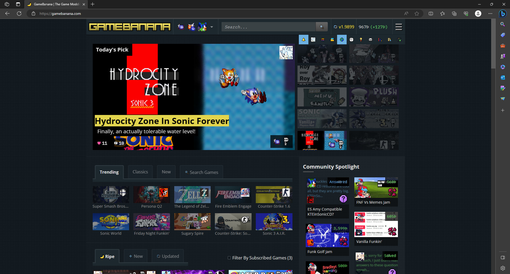The width and height of the screenshot is (510, 274).
Task: Select PLUSH featured thumbnail
Action: [x=374, y=97]
